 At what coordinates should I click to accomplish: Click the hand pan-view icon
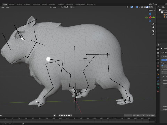tap(153, 27)
